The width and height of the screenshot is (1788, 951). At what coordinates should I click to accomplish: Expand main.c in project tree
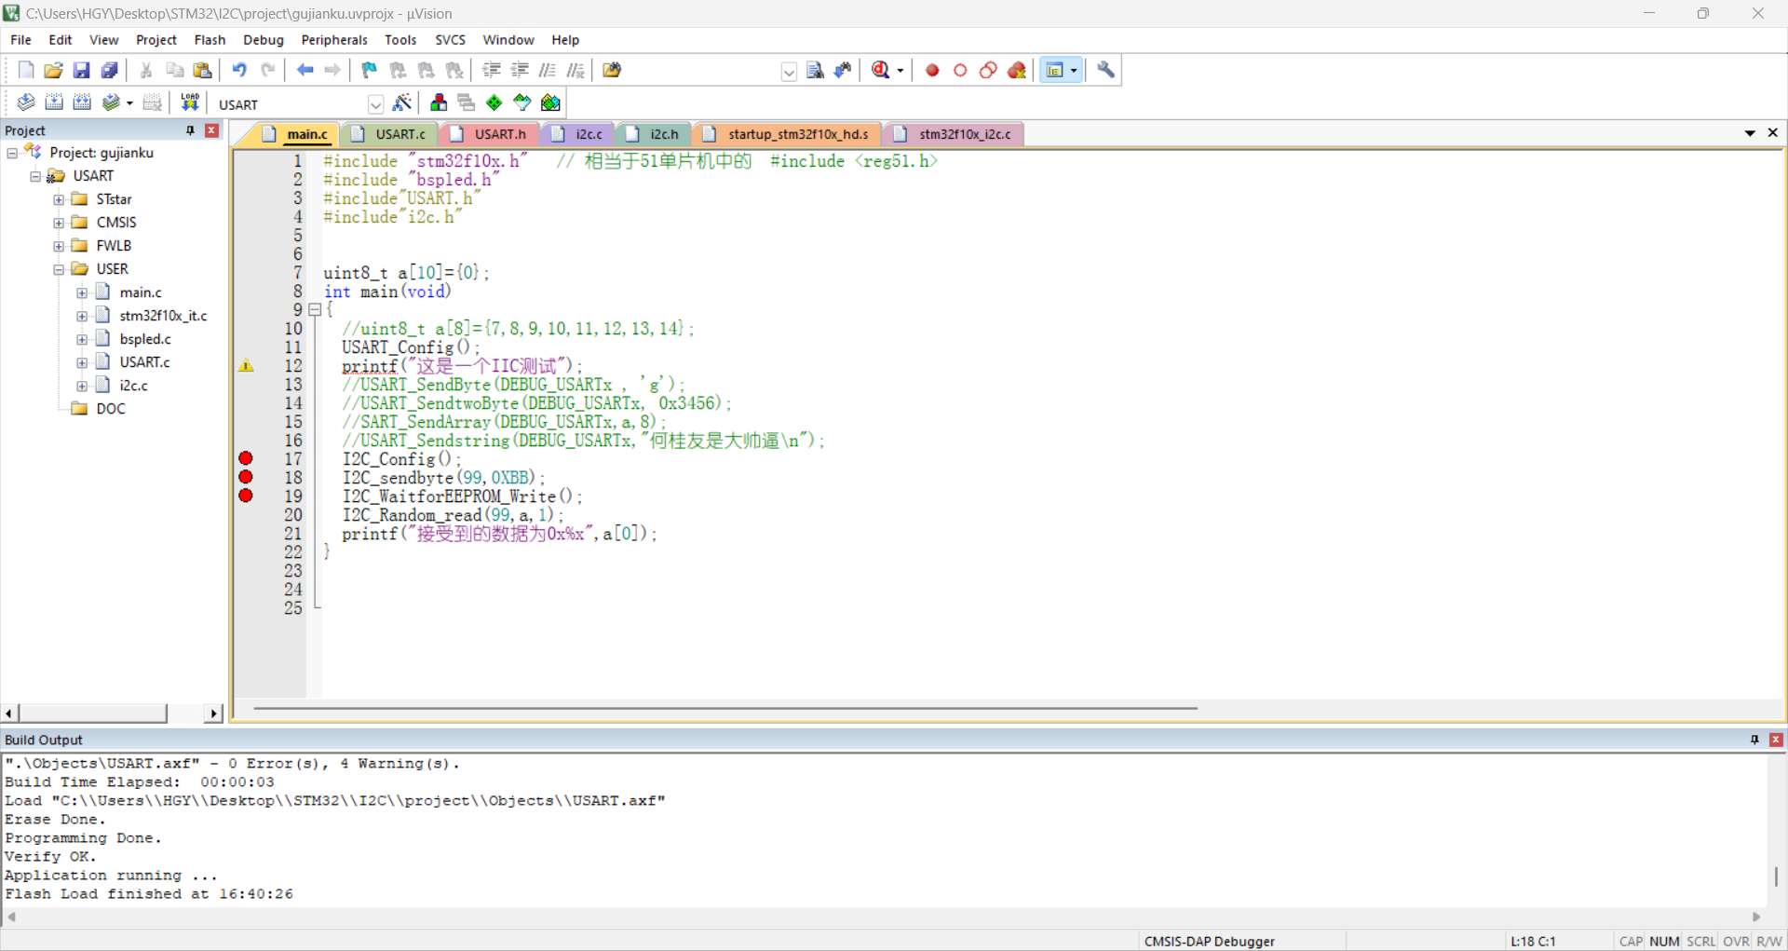pyautogui.click(x=82, y=292)
